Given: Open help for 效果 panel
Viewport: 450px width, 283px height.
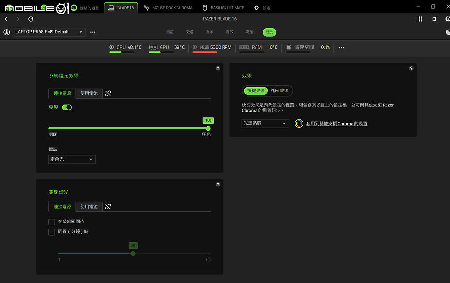Looking at the screenshot, I should 411,68.
